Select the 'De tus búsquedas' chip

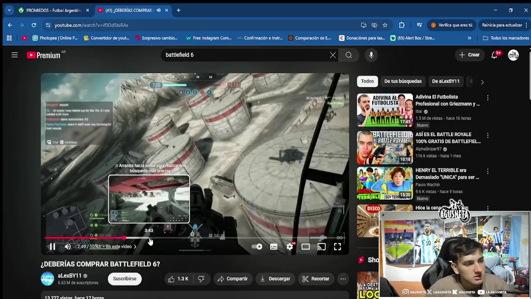click(x=403, y=81)
